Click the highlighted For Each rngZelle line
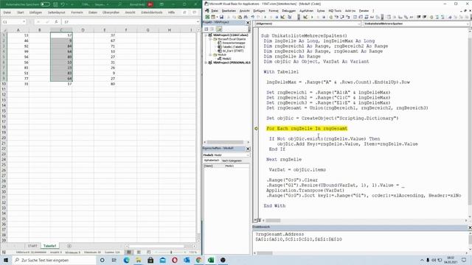The width and height of the screenshot is (472, 265). click(307, 129)
